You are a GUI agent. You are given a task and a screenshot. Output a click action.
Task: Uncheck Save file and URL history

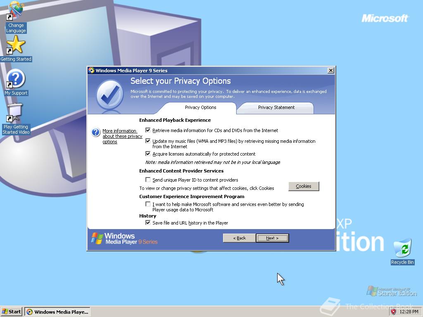point(148,222)
